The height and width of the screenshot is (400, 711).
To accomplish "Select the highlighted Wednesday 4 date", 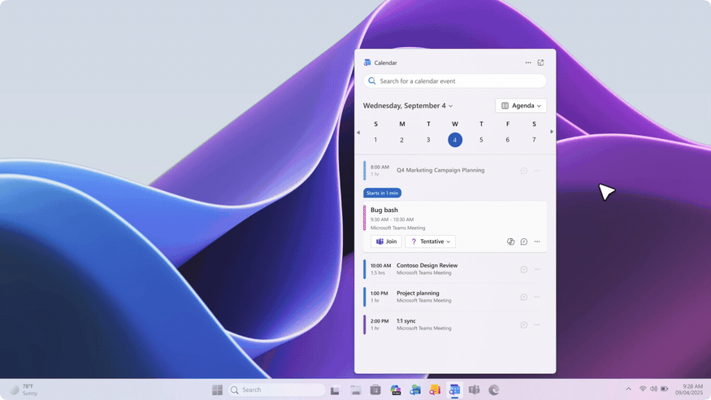I will click(455, 140).
